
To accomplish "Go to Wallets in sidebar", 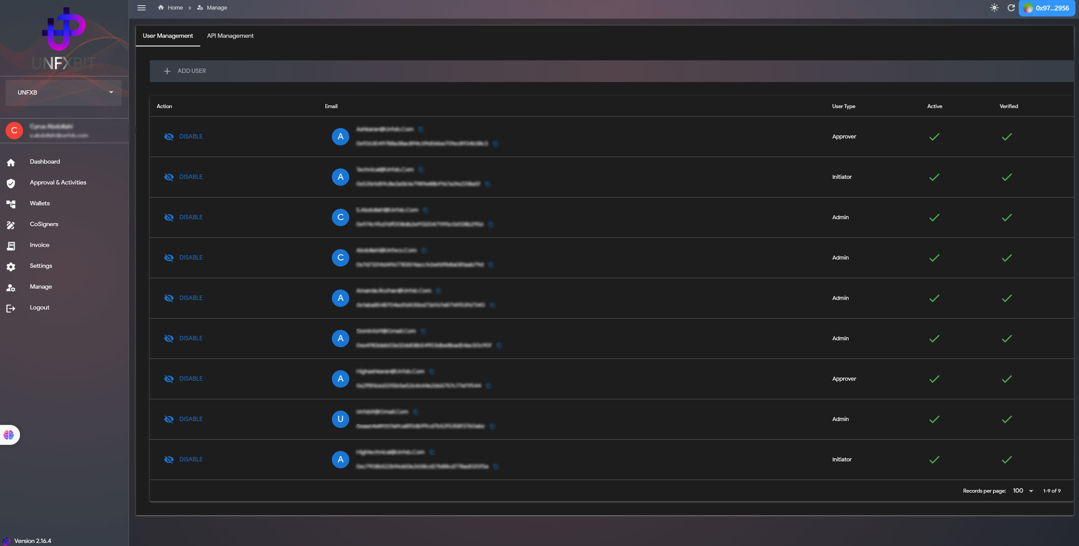I will [x=40, y=203].
